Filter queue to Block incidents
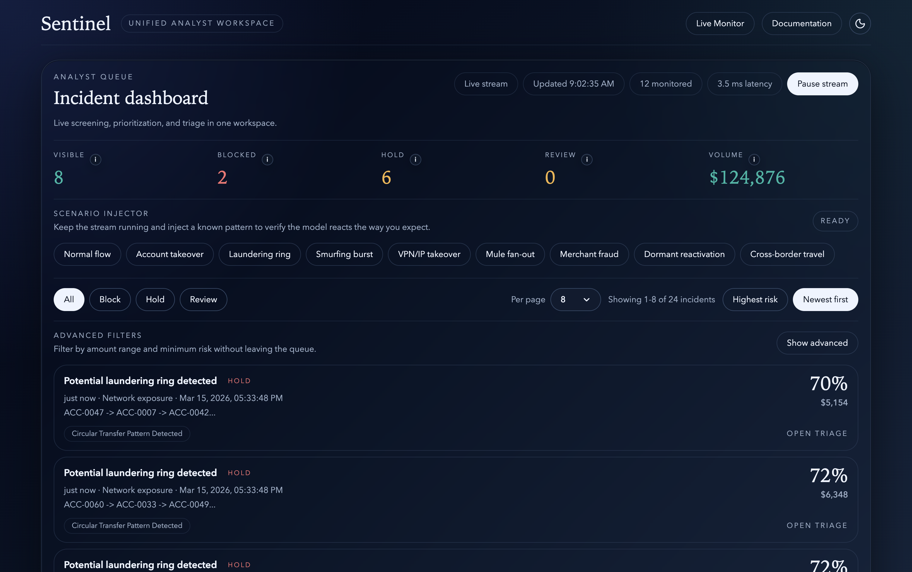The width and height of the screenshot is (912, 572). coord(110,300)
